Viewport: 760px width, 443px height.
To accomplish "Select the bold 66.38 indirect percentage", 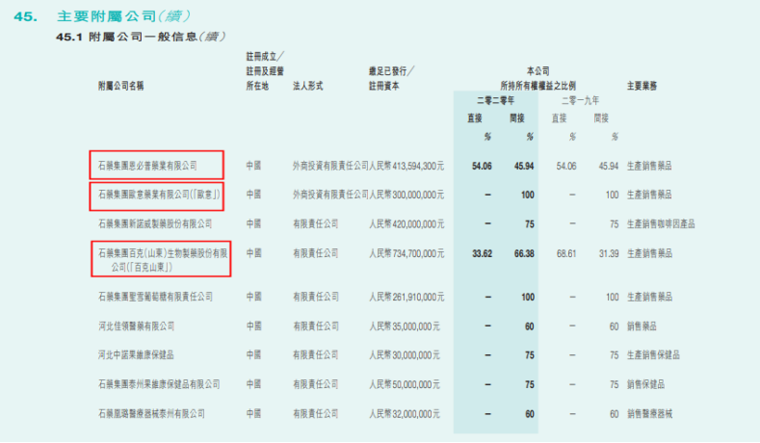I will (523, 253).
